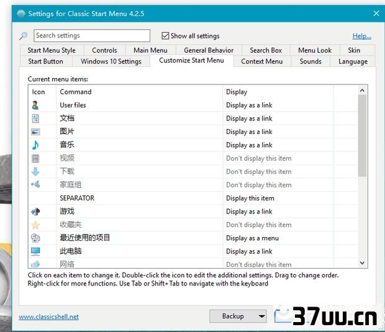
Task: Open the Main Menu tab
Action: pos(150,50)
